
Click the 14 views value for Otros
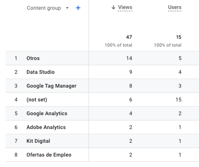tap(129, 58)
